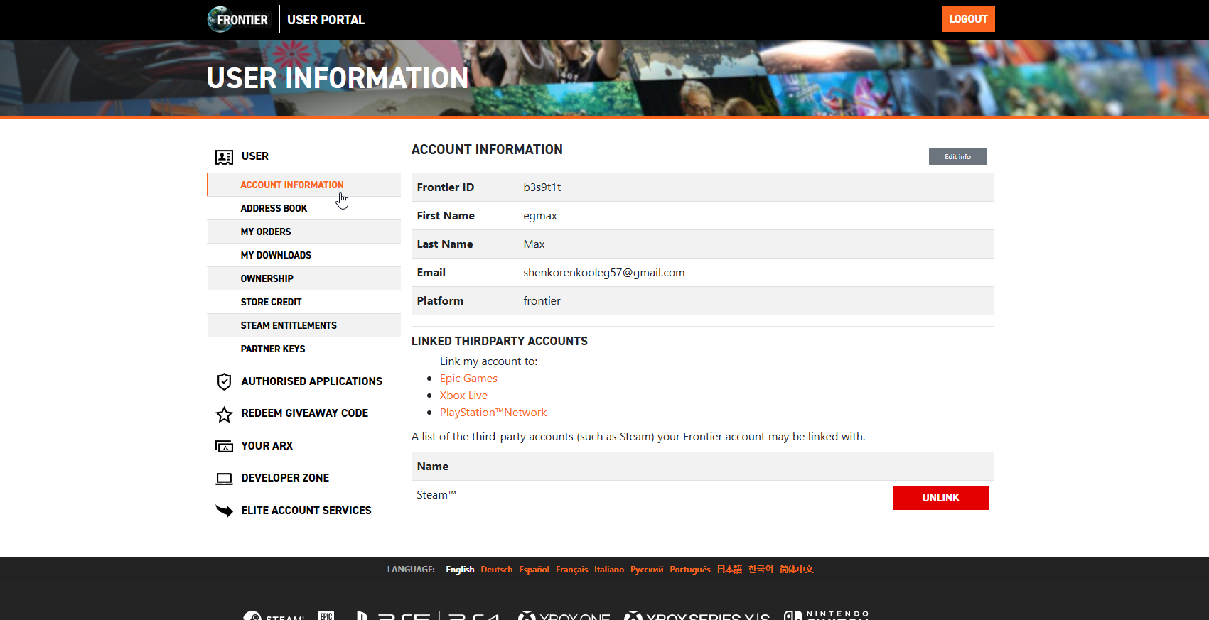Viewport: 1209px width, 620px height.
Task: Click the First Name field label
Action: [x=446, y=216]
